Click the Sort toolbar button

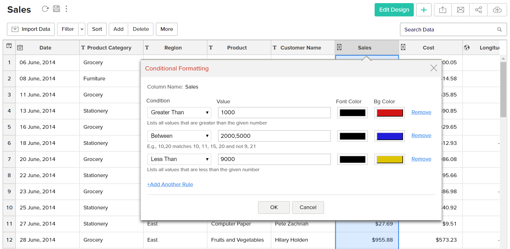[x=97, y=29]
